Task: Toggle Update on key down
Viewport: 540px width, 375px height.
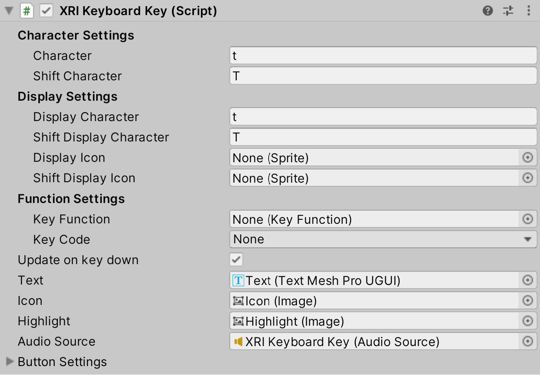Action: 236,259
